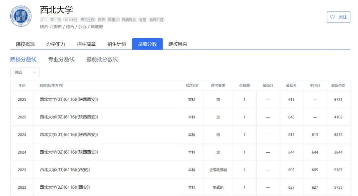Select the 2024 西北大学(02) row name

point(69,152)
